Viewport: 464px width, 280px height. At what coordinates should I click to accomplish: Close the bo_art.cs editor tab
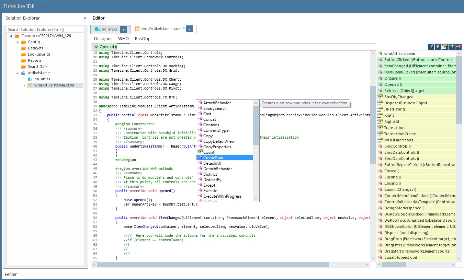(x=124, y=30)
